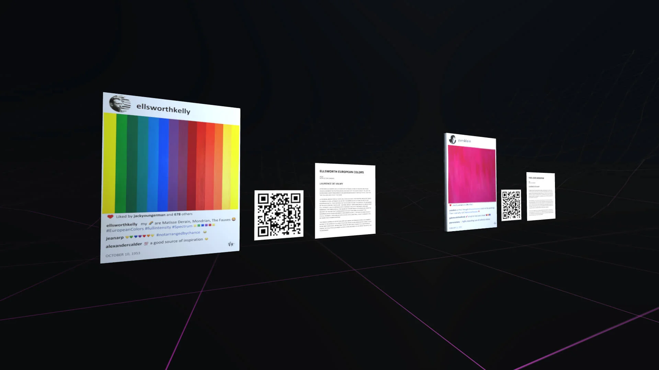Click the signature logo on the Kelly post

pos(231,244)
